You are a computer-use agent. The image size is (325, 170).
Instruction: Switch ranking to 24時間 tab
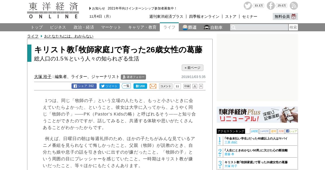point(264,131)
